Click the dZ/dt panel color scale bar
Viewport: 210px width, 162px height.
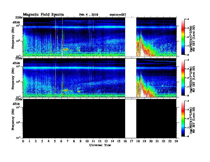coord(183,119)
